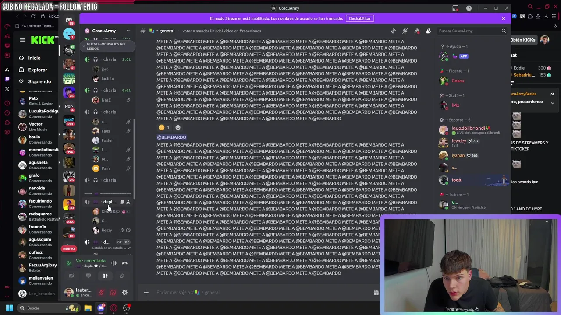The width and height of the screenshot is (561, 315).
Task: Open File Explorer from Windows taskbar
Action: click(88, 308)
